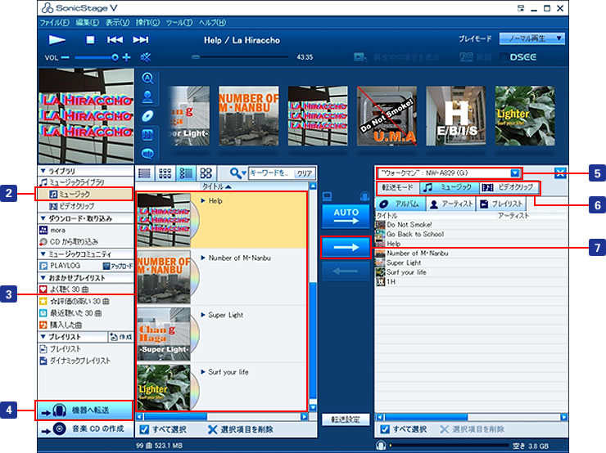
Task: Click the 機器へ転送 button
Action: point(84,410)
